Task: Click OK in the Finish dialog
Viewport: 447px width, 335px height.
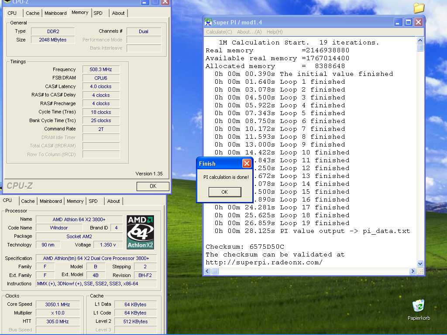Action: [x=225, y=192]
